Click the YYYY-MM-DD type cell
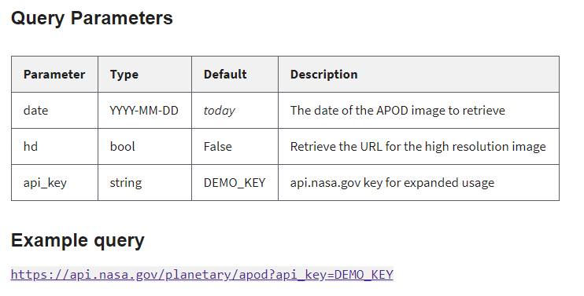This screenshot has height=296, width=584. point(145,111)
